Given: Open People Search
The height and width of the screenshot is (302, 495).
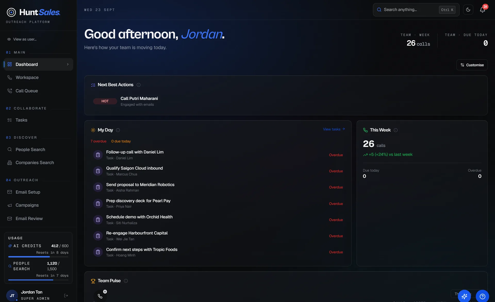Looking at the screenshot, I should pos(30,150).
